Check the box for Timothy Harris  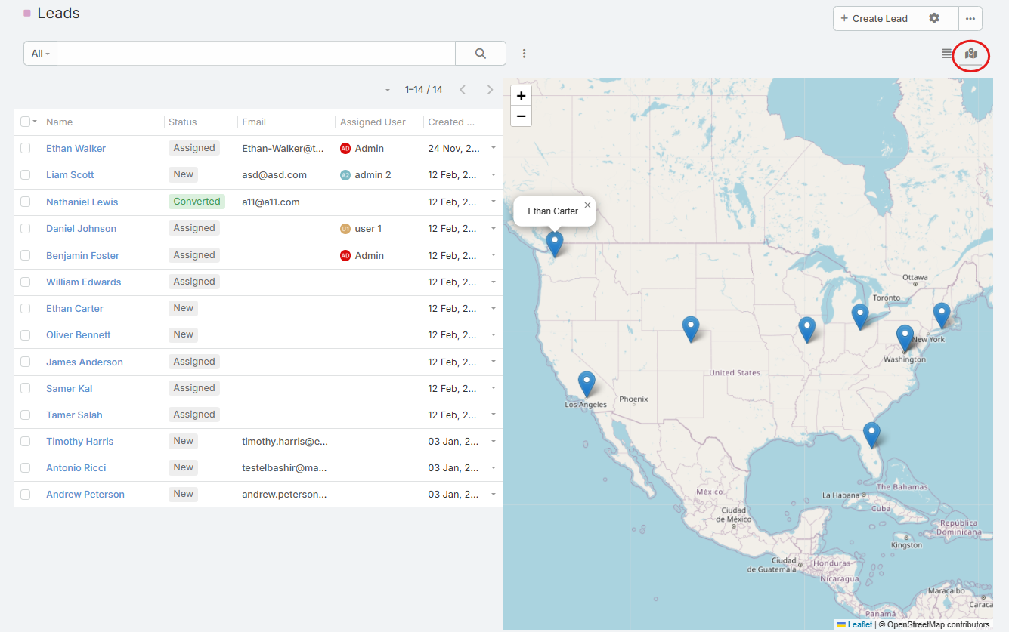click(26, 441)
